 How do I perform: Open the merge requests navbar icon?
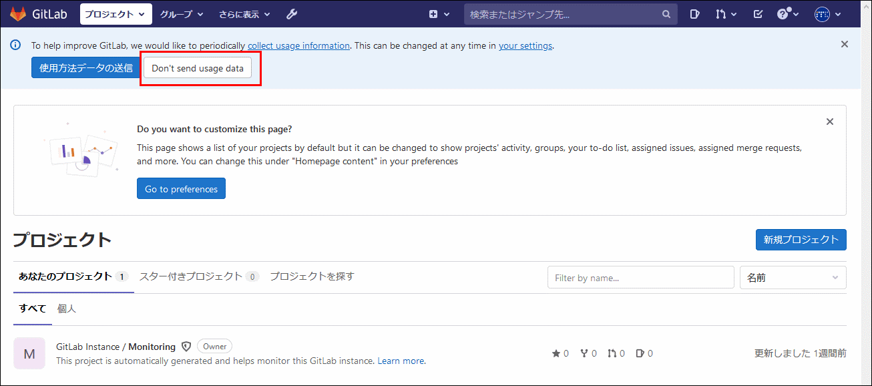[720, 14]
